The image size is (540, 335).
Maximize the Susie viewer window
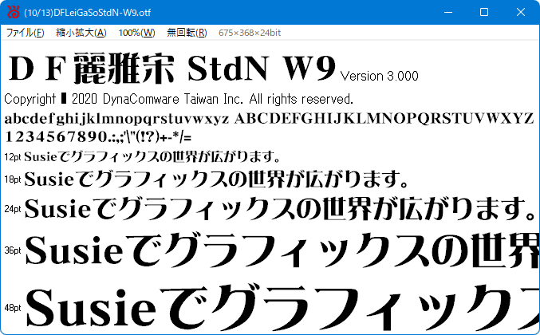(x=484, y=12)
